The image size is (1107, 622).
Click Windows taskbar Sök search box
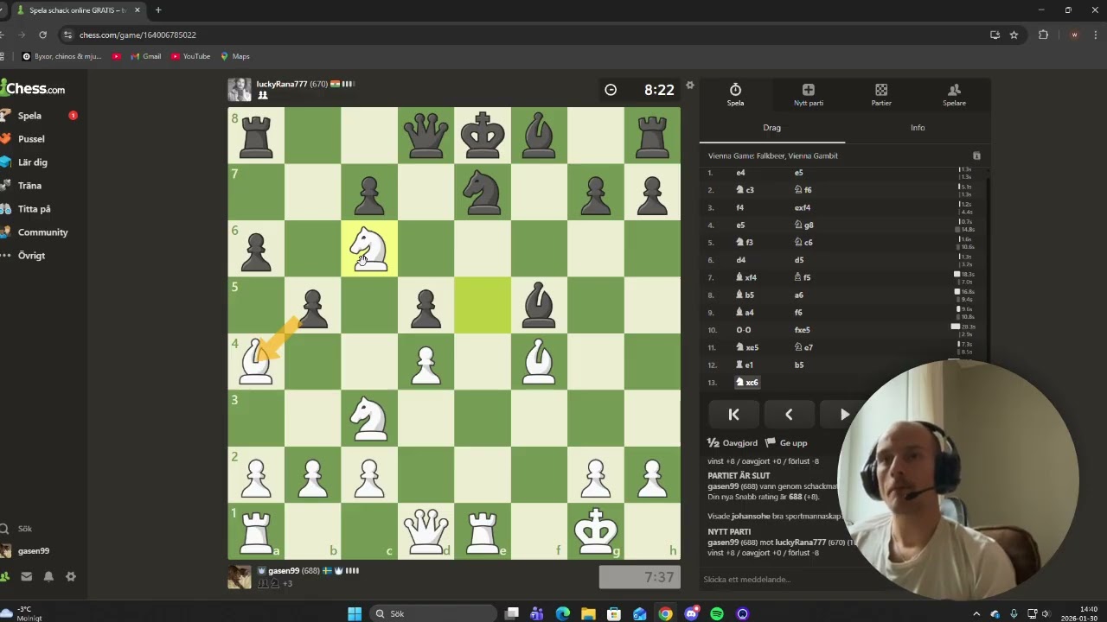(432, 614)
